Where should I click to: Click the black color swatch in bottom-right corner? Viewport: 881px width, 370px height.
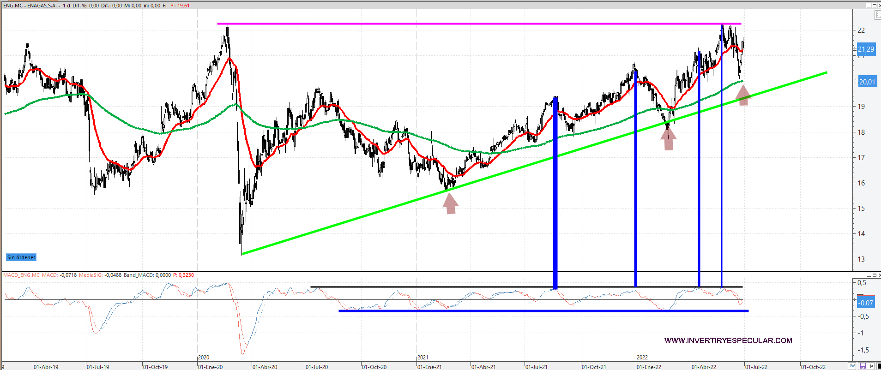click(x=879, y=366)
